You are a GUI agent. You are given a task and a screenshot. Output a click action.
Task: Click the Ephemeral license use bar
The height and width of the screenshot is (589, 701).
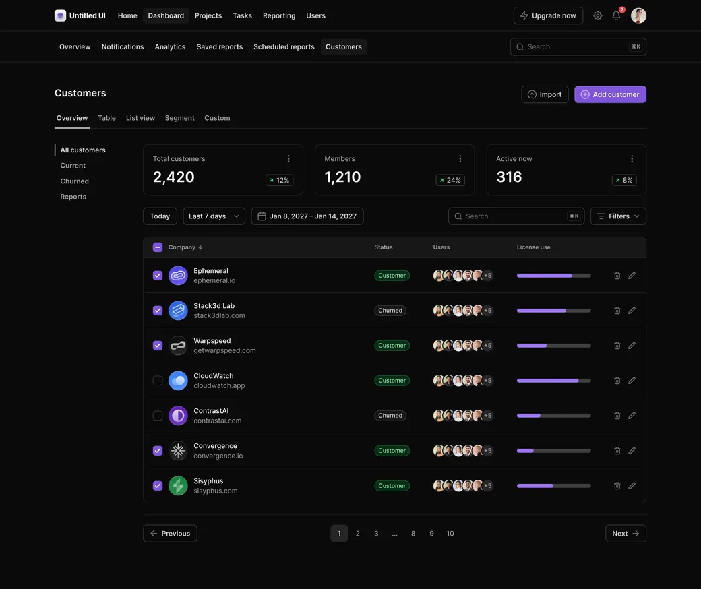[x=553, y=275]
